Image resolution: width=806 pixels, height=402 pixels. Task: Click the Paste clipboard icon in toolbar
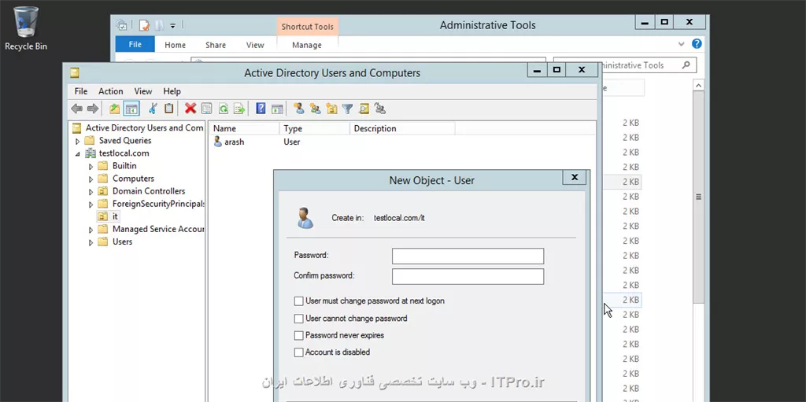click(168, 109)
